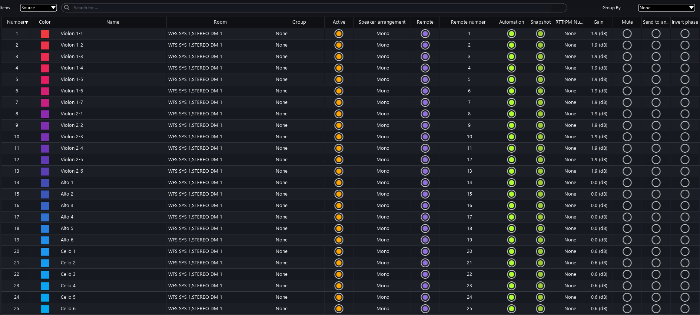Toggle Active indicator for Violon 1-1
Viewport: 700px width, 315px height.
click(x=338, y=34)
